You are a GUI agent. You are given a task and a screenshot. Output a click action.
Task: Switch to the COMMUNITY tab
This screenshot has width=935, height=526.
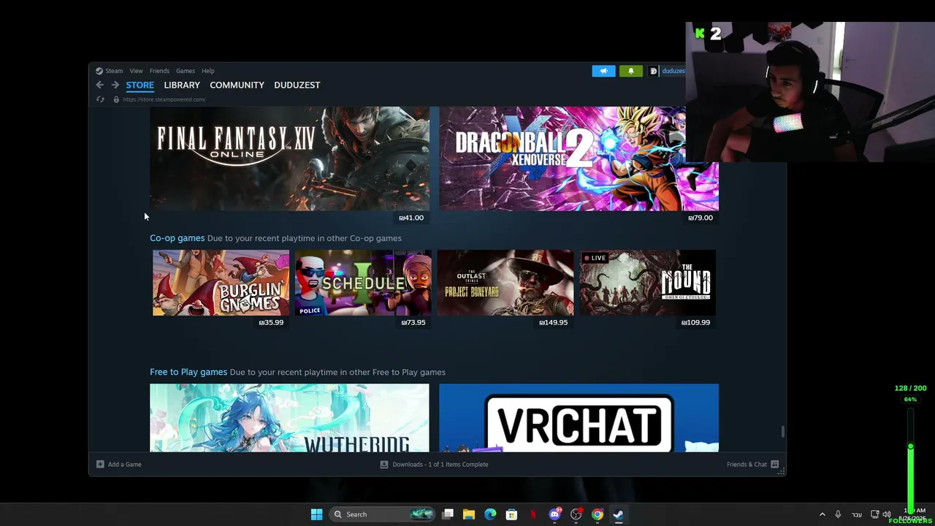point(237,85)
